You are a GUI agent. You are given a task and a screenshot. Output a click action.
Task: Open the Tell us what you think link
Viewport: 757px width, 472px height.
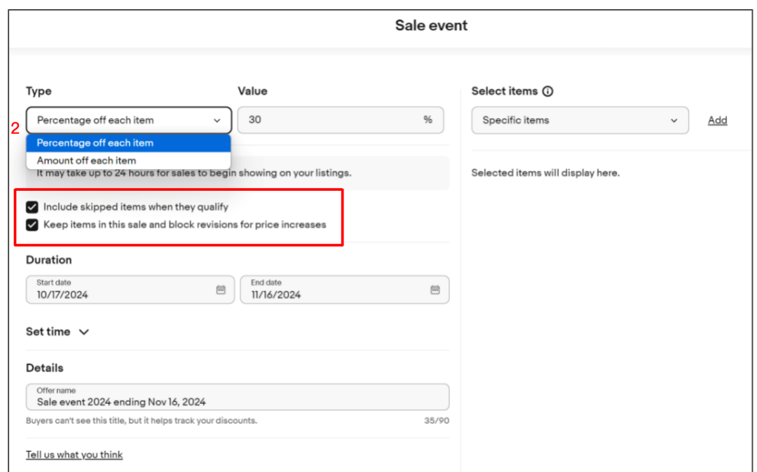pyautogui.click(x=74, y=454)
